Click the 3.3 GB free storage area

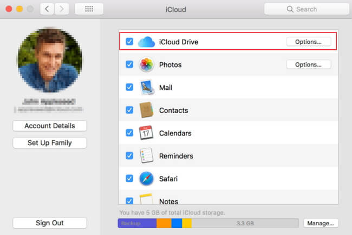point(245,223)
